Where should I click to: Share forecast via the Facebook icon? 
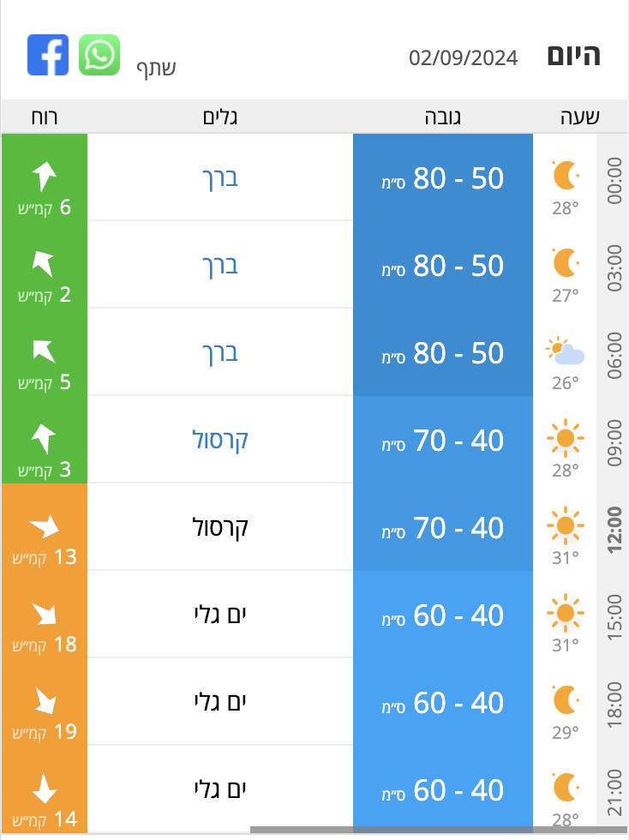48,55
